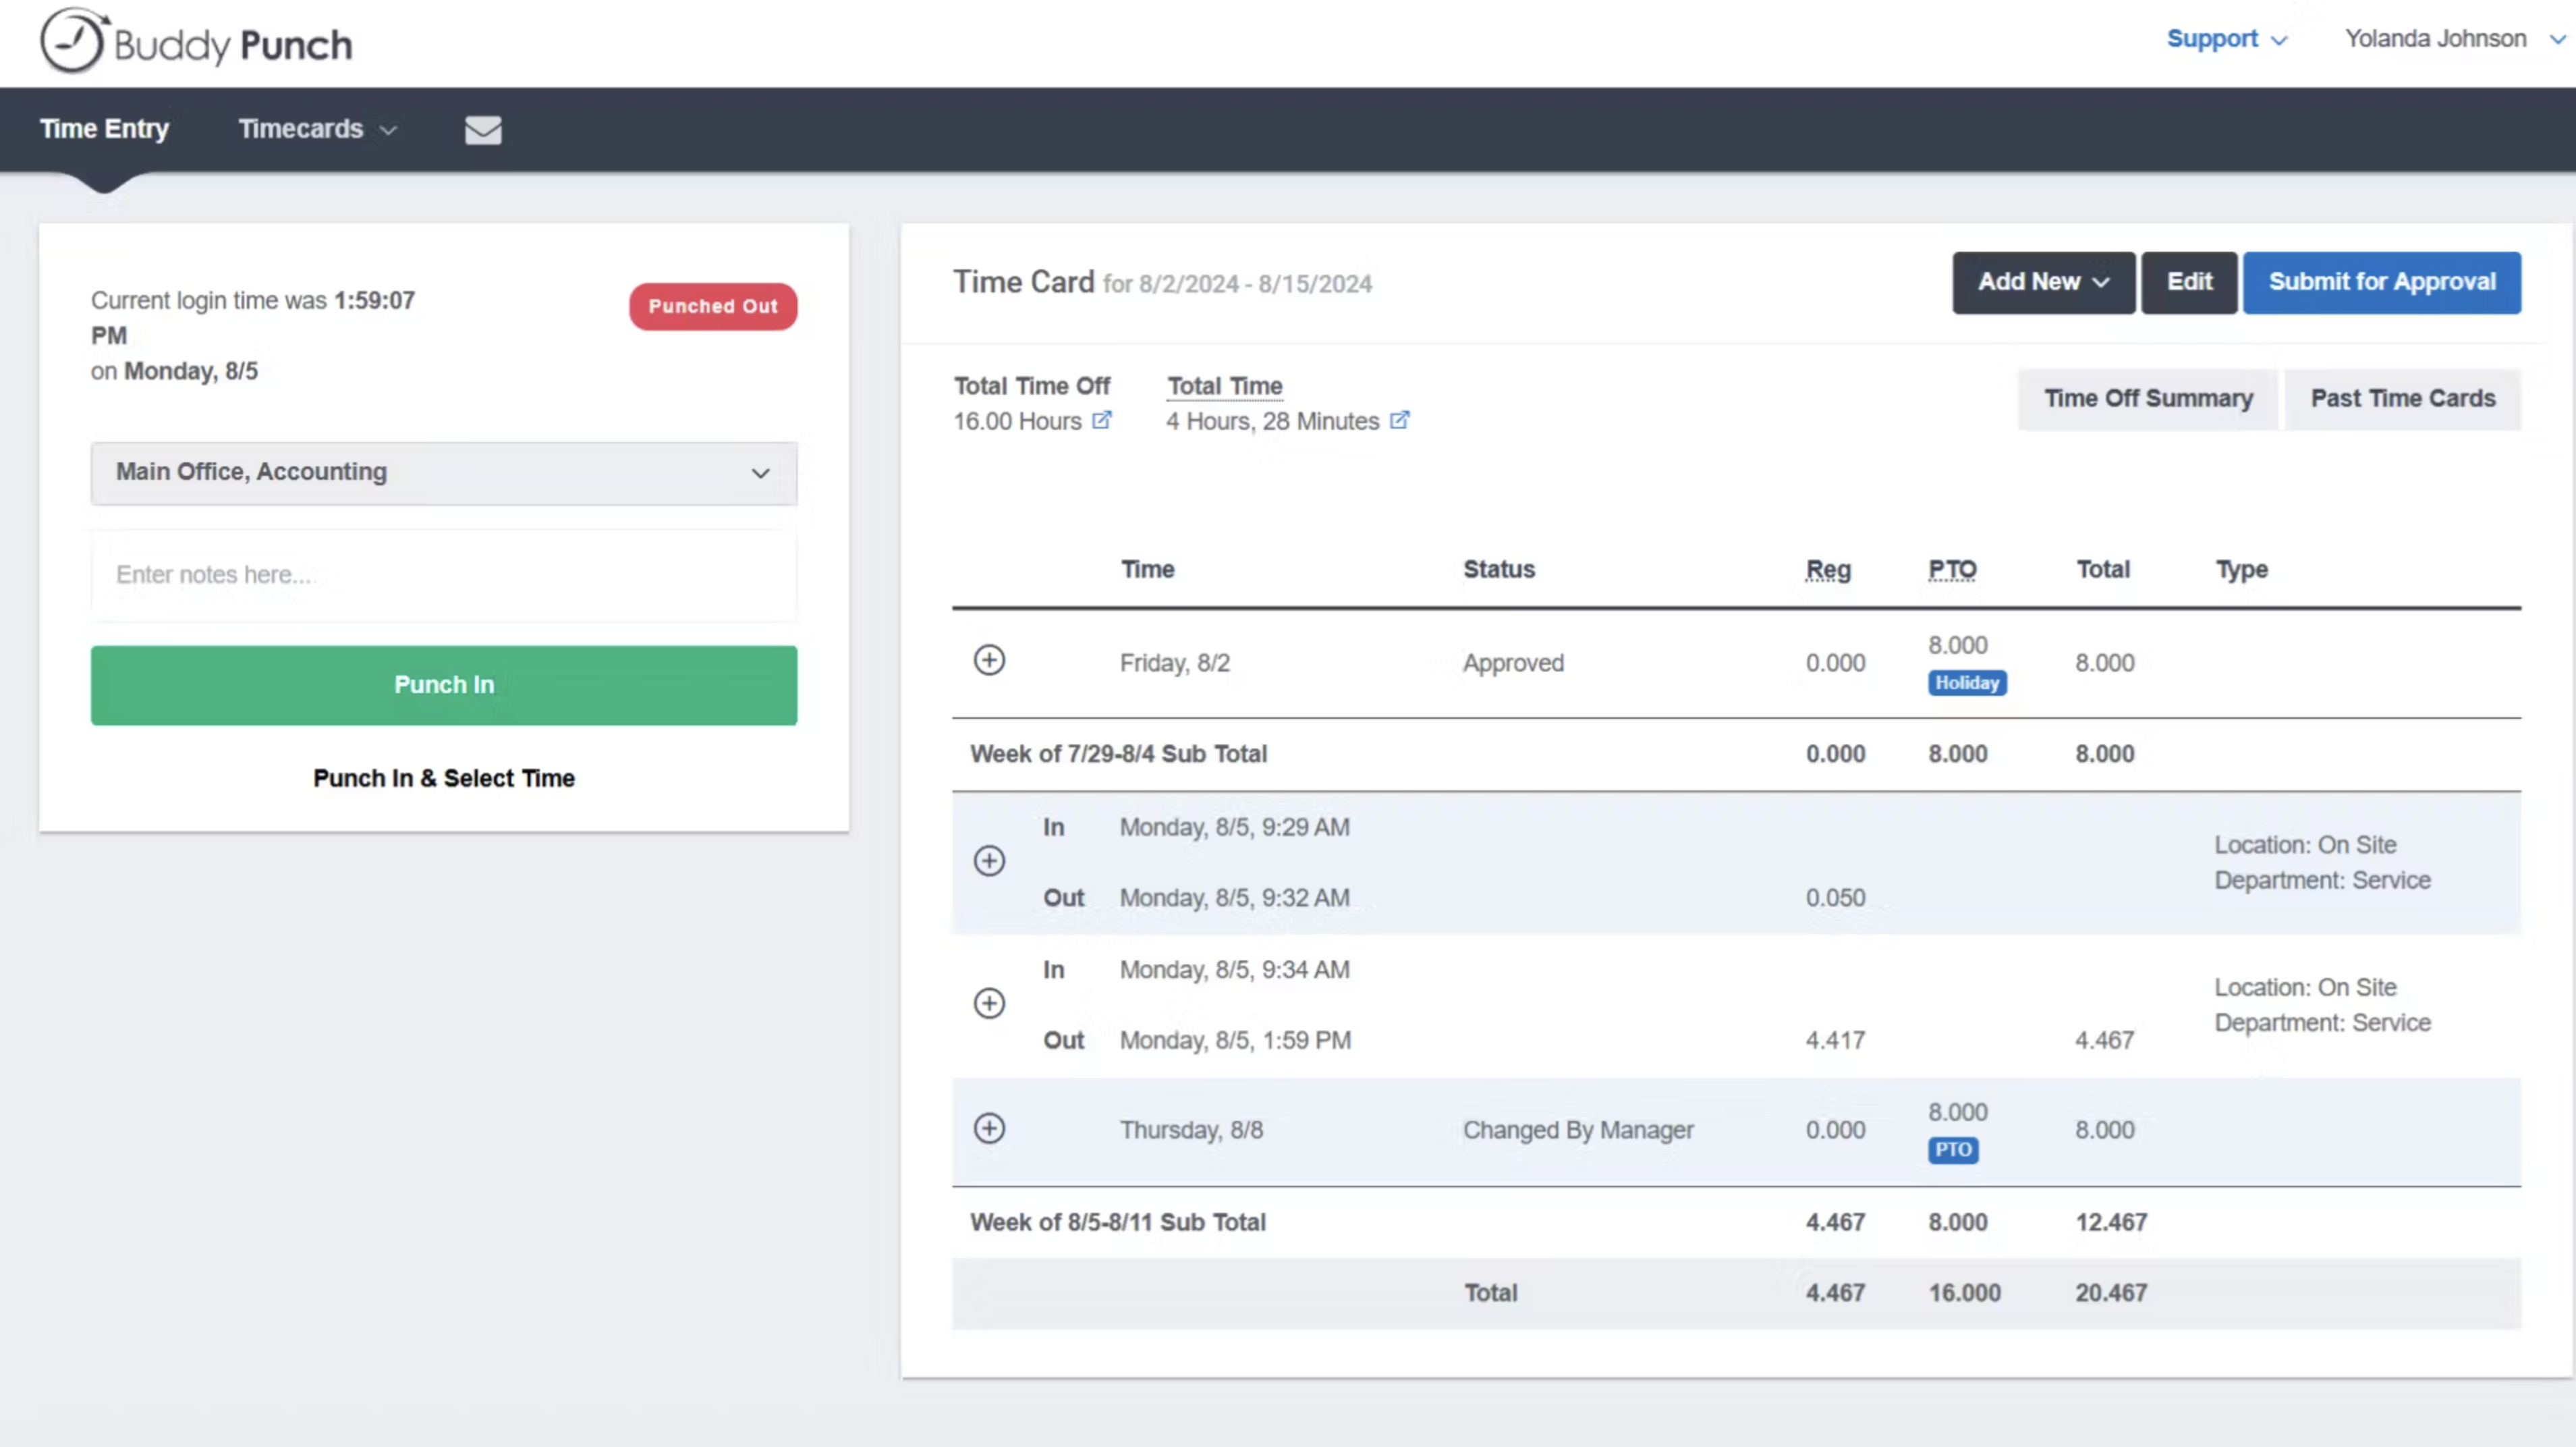Viewport: 2576px width, 1447px height.
Task: Click Submit for Approval
Action: (x=2381, y=283)
